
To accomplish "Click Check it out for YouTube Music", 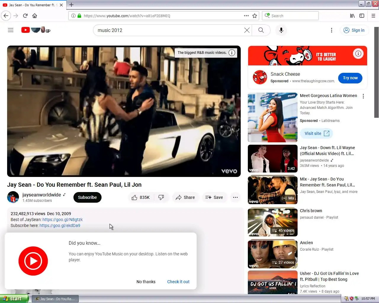I will [178, 282].
